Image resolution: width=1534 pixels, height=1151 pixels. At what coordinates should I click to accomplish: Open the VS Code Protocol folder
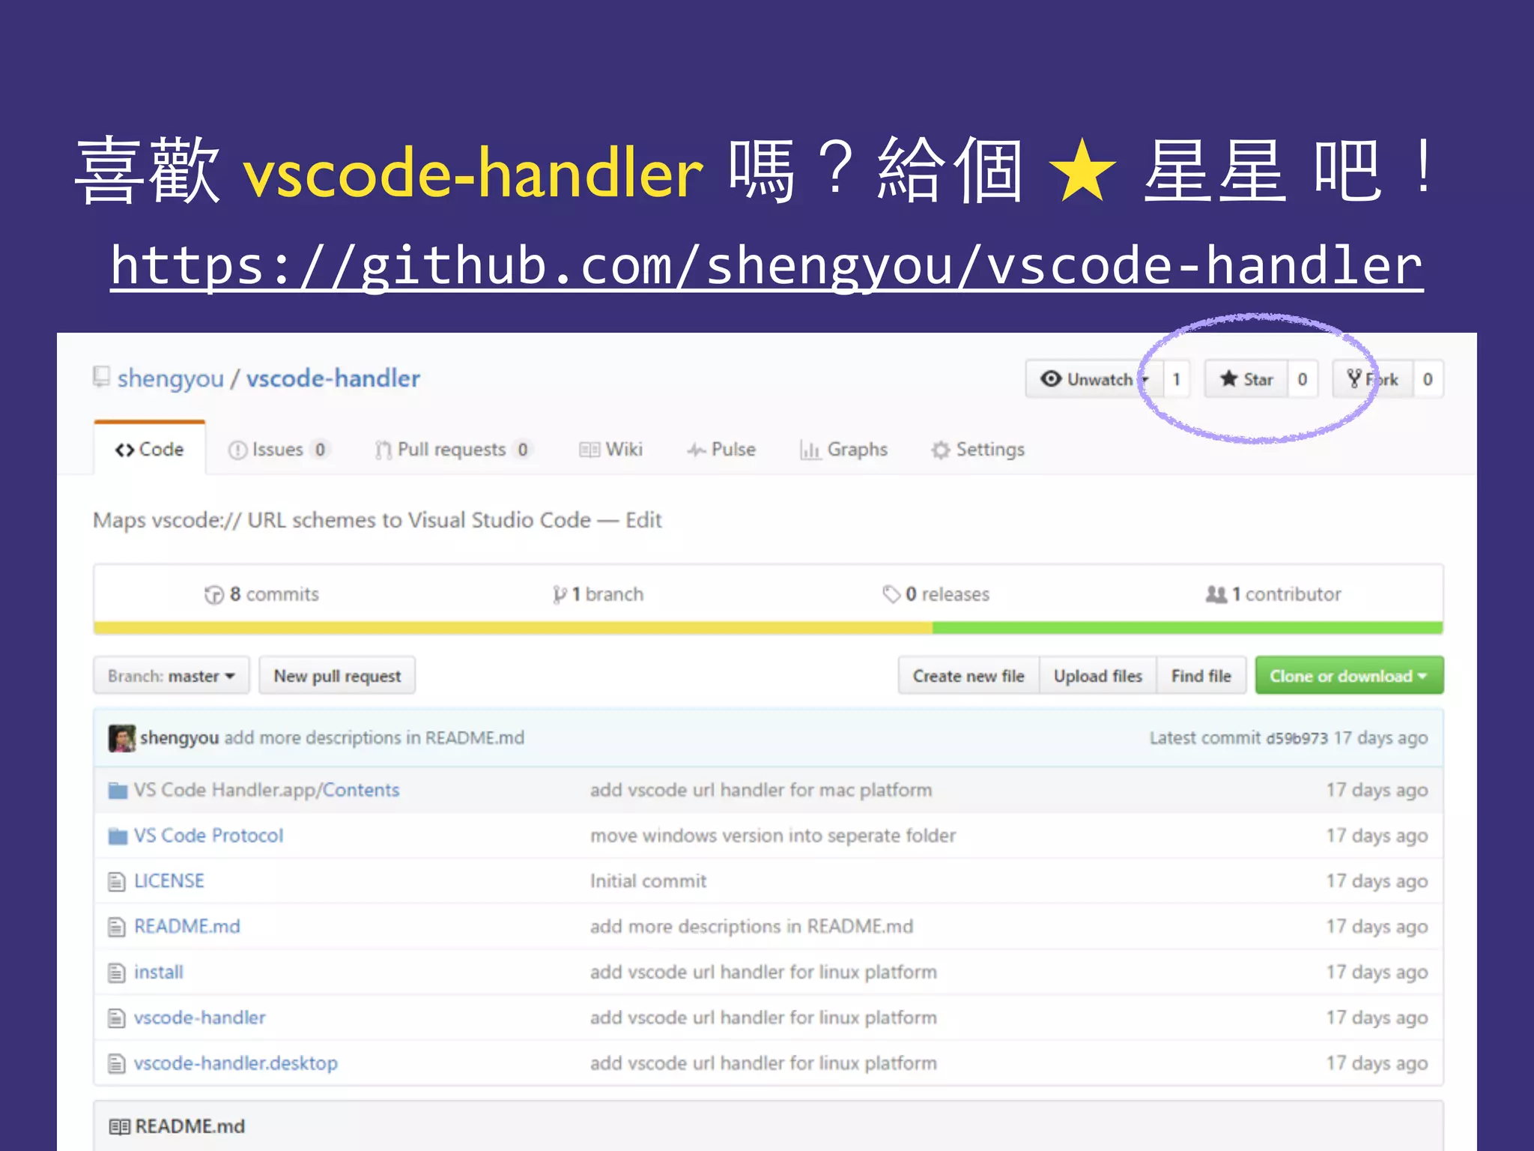209,836
